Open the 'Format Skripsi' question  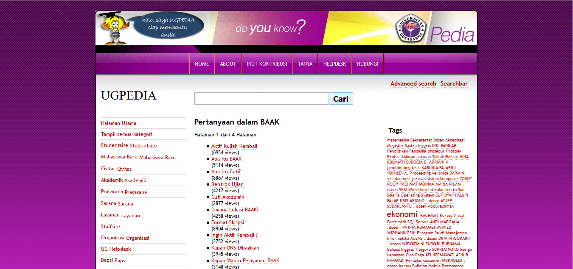228,222
